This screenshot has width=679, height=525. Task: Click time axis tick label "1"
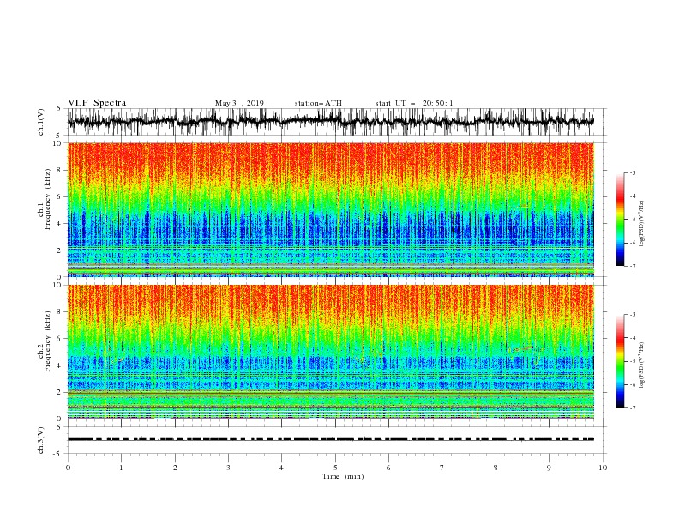coord(121,468)
